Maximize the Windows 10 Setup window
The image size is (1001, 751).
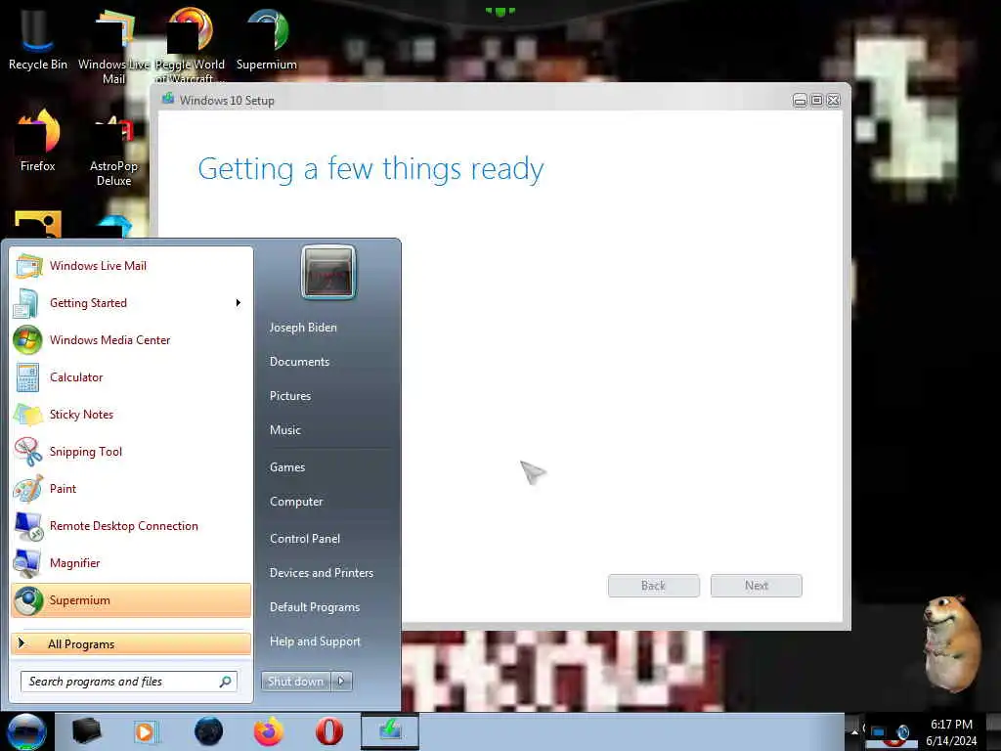[x=816, y=101]
